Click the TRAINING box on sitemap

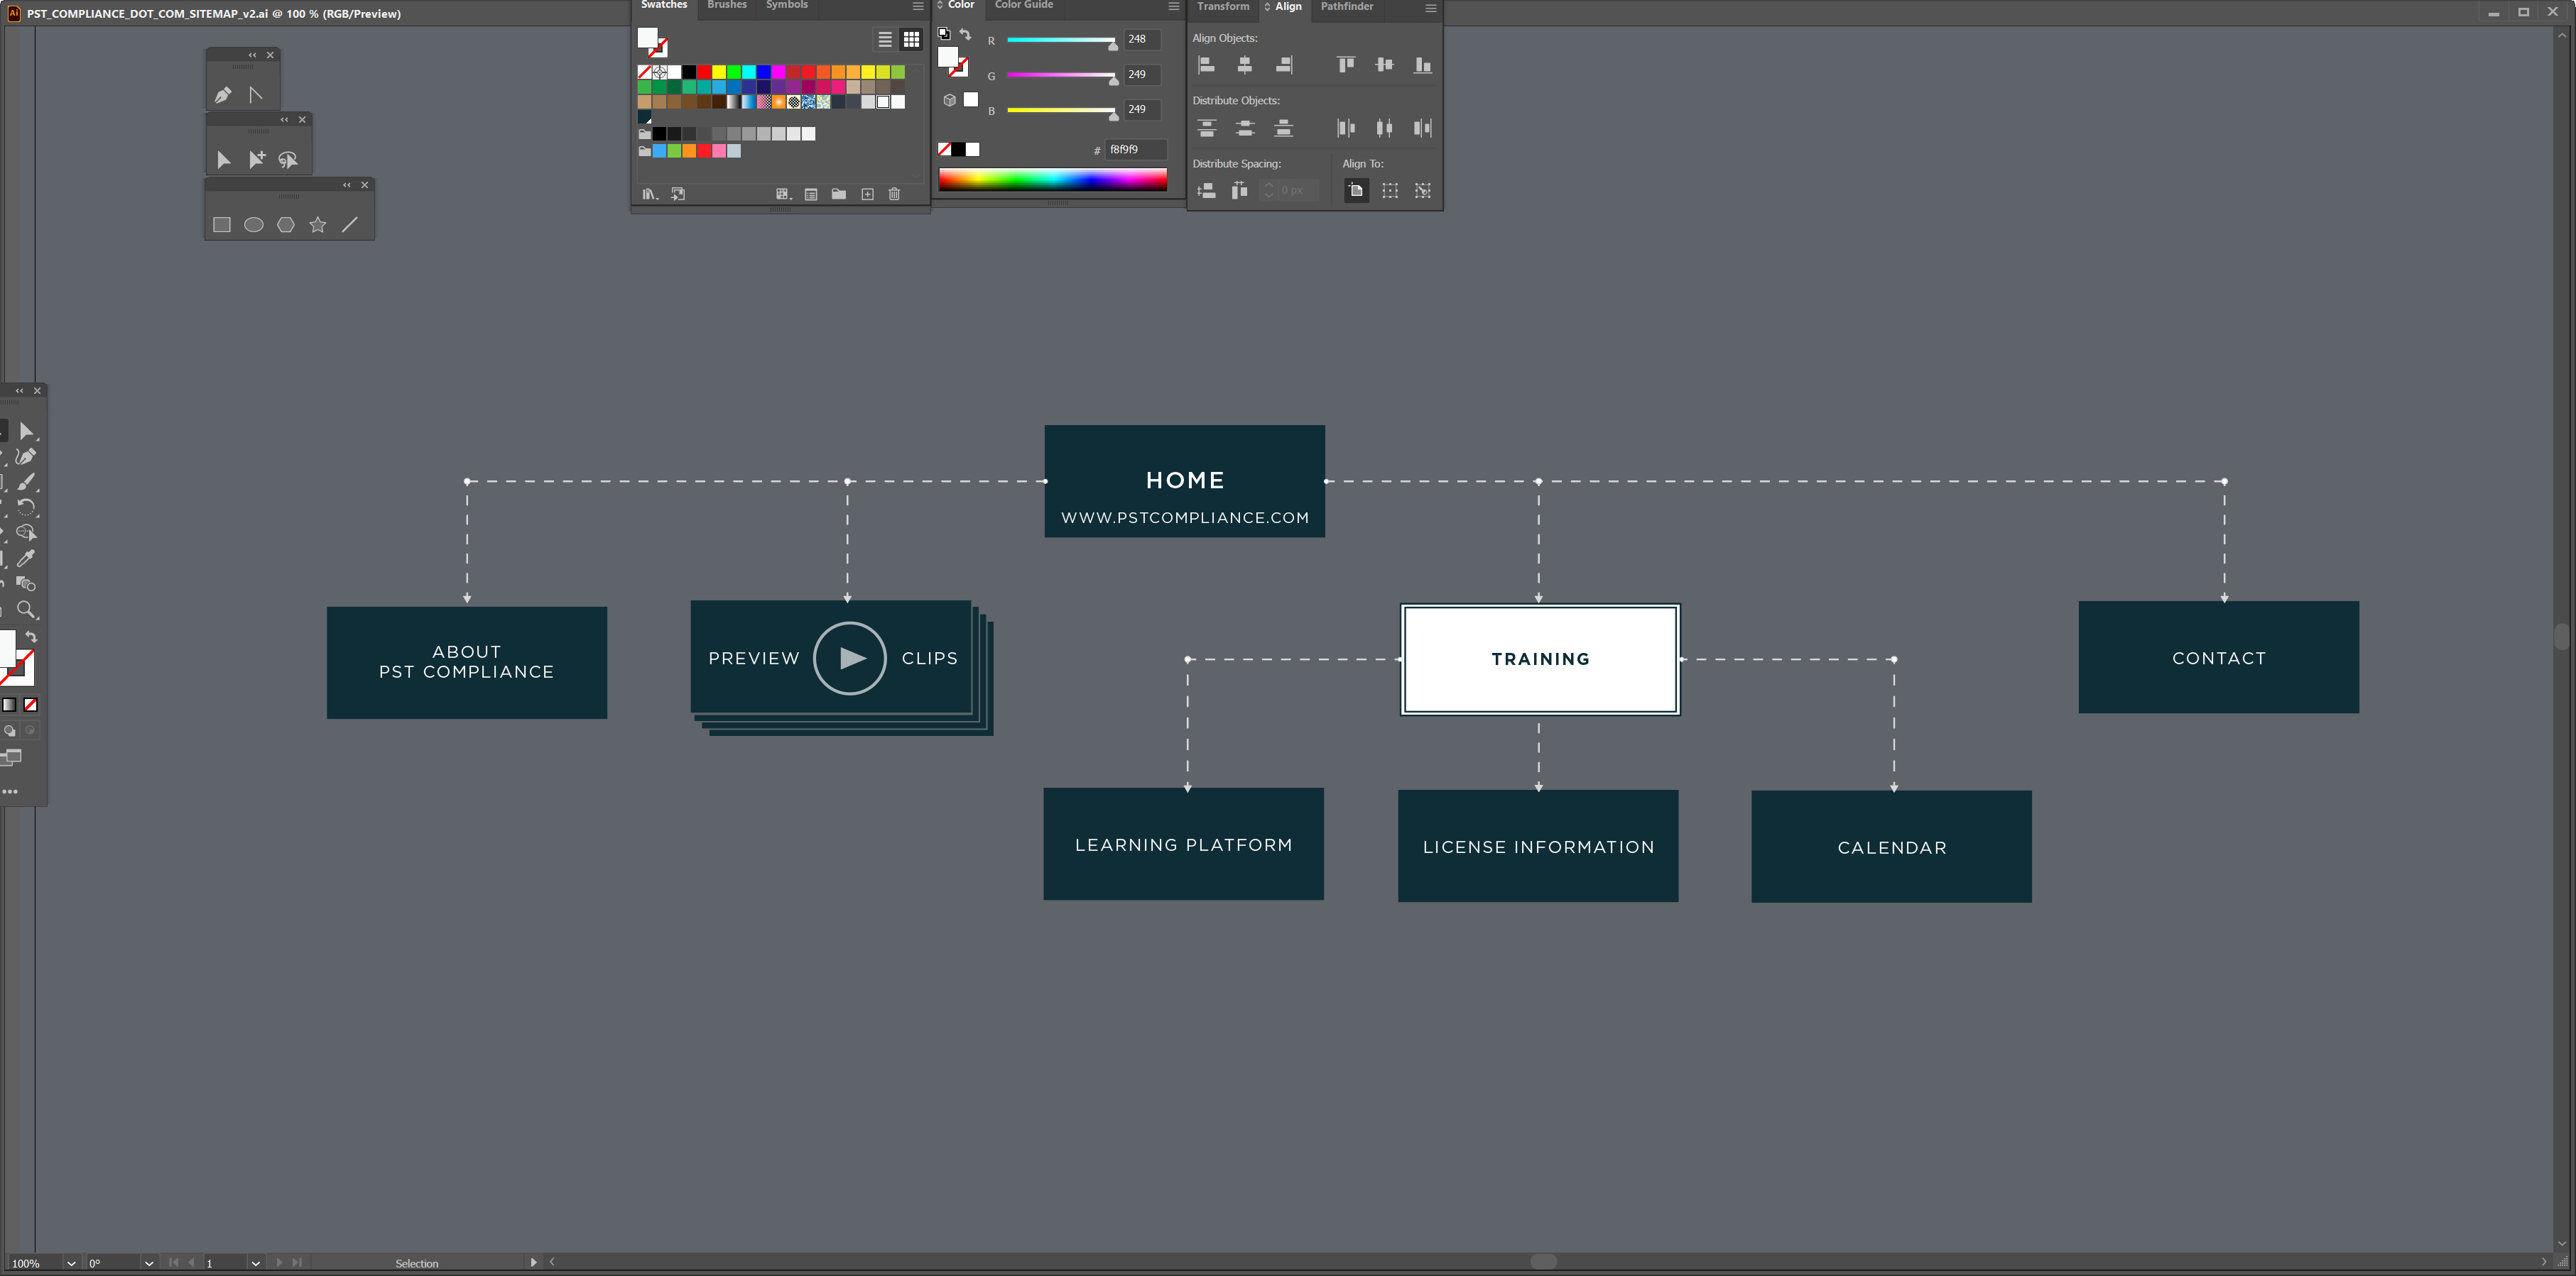pos(1540,659)
